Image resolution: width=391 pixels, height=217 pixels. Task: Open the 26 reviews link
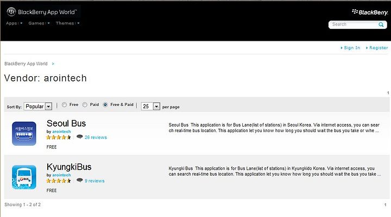(x=96, y=138)
